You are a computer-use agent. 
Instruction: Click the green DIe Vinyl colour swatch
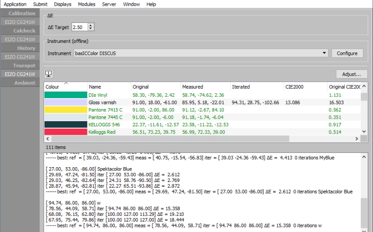click(x=66, y=95)
